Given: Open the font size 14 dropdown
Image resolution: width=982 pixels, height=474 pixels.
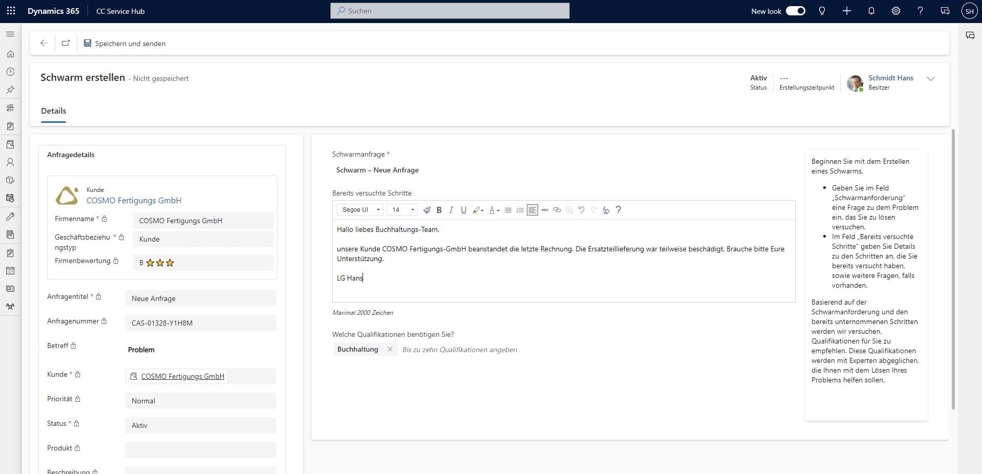Looking at the screenshot, I should 402,210.
